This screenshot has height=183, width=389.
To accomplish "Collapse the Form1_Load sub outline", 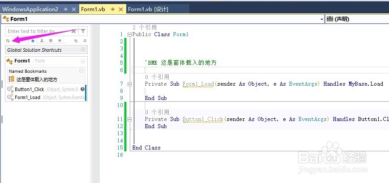I will click(x=129, y=84).
